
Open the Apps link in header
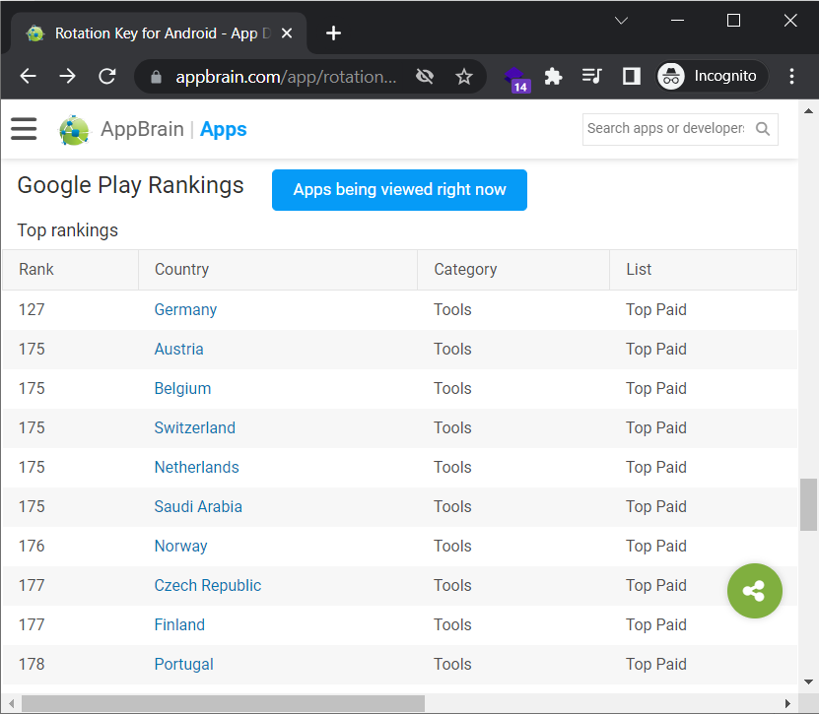point(223,129)
